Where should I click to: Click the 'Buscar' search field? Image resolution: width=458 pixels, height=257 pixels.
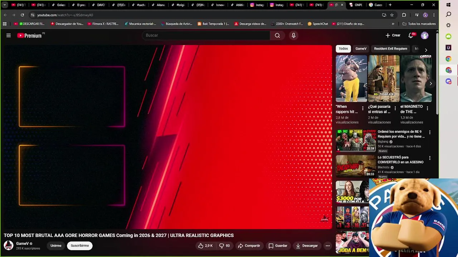(206, 35)
